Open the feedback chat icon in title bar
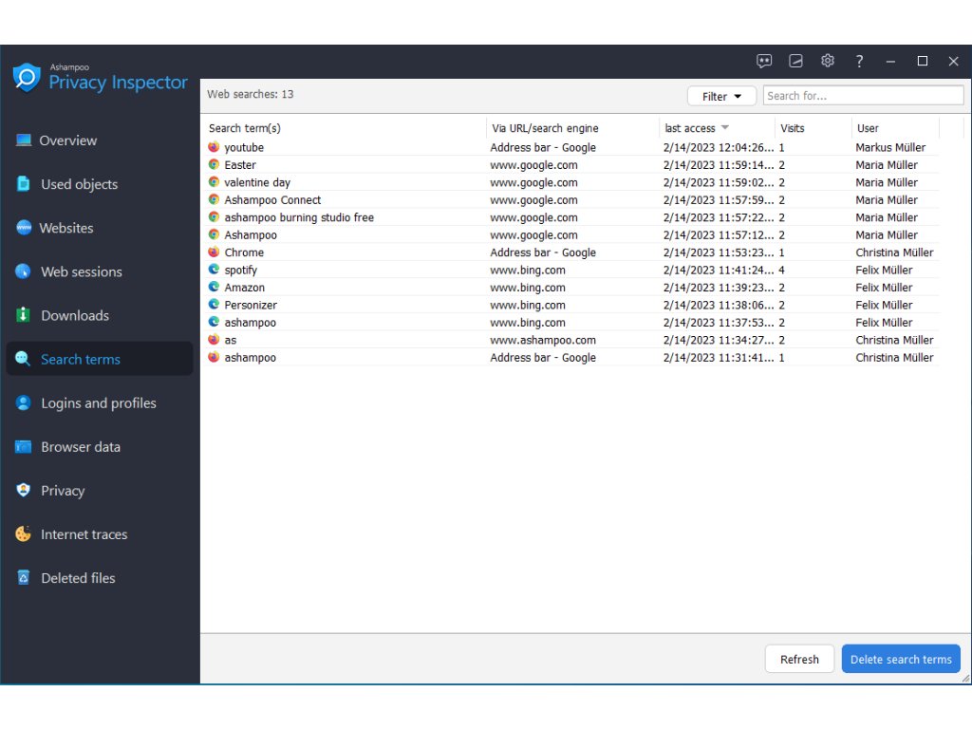Screen dimensions: 972x729 [x=764, y=61]
